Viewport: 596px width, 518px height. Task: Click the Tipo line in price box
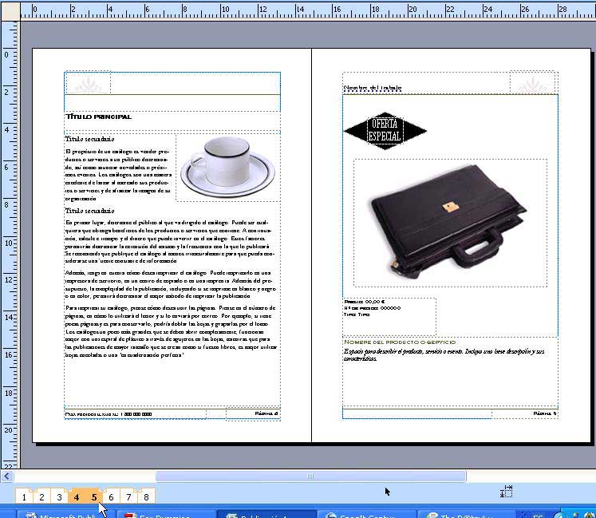coord(357,314)
